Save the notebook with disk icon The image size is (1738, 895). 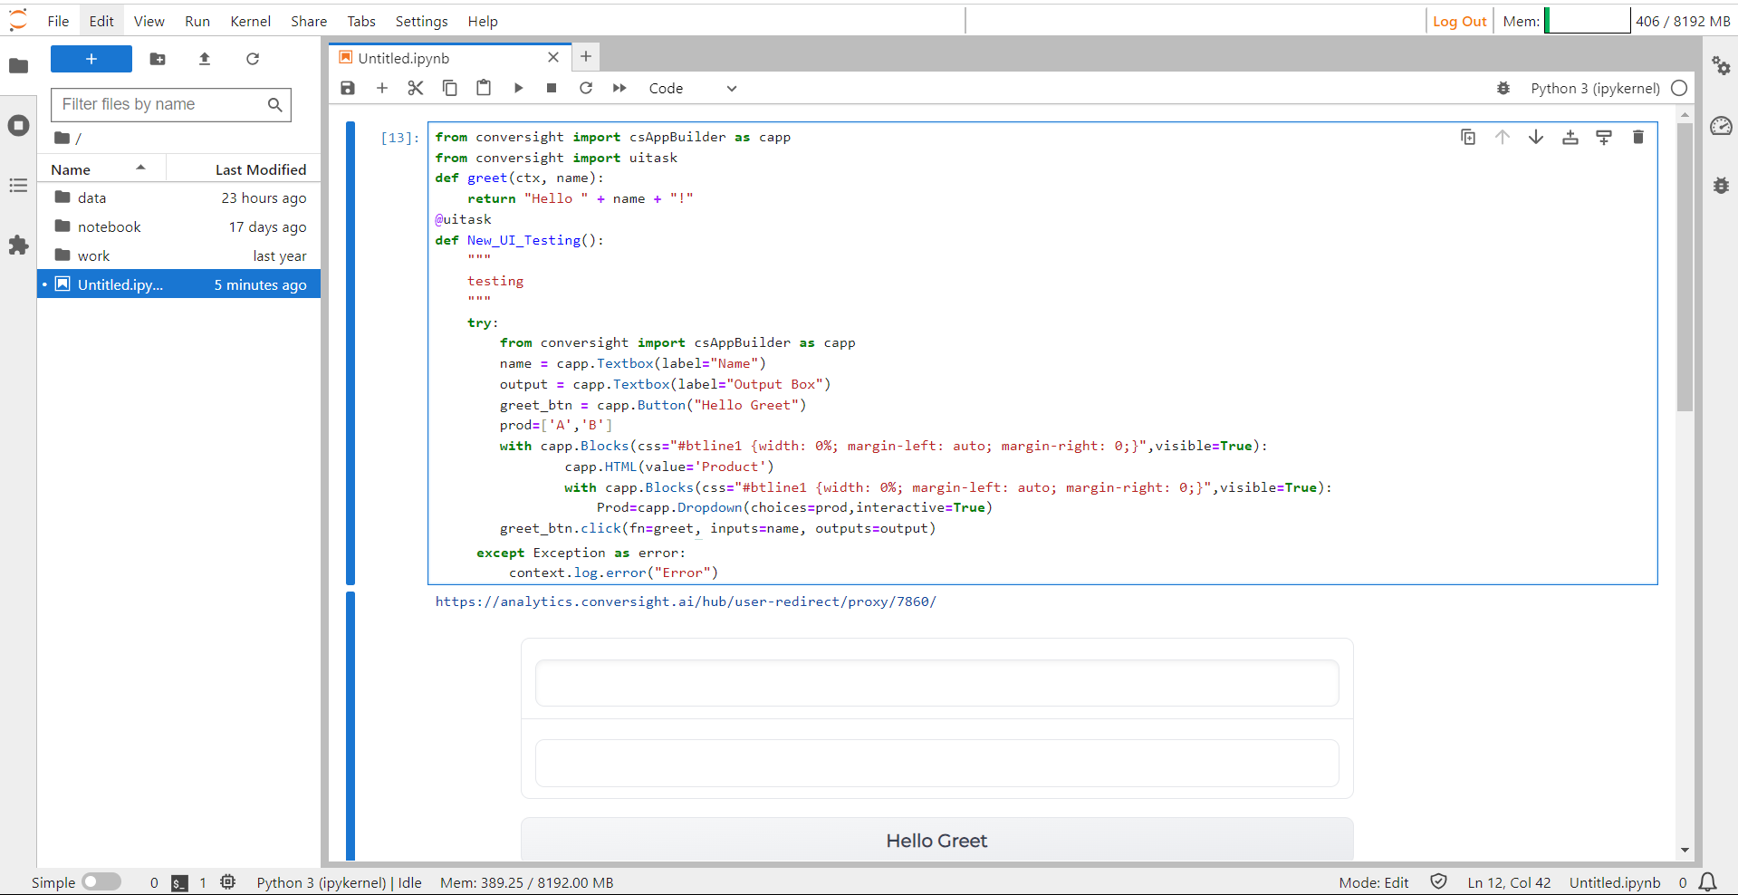(x=348, y=88)
